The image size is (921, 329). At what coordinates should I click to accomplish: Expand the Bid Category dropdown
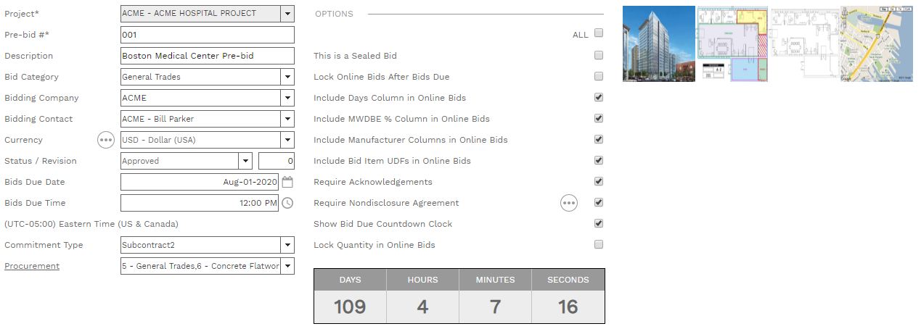coord(287,77)
